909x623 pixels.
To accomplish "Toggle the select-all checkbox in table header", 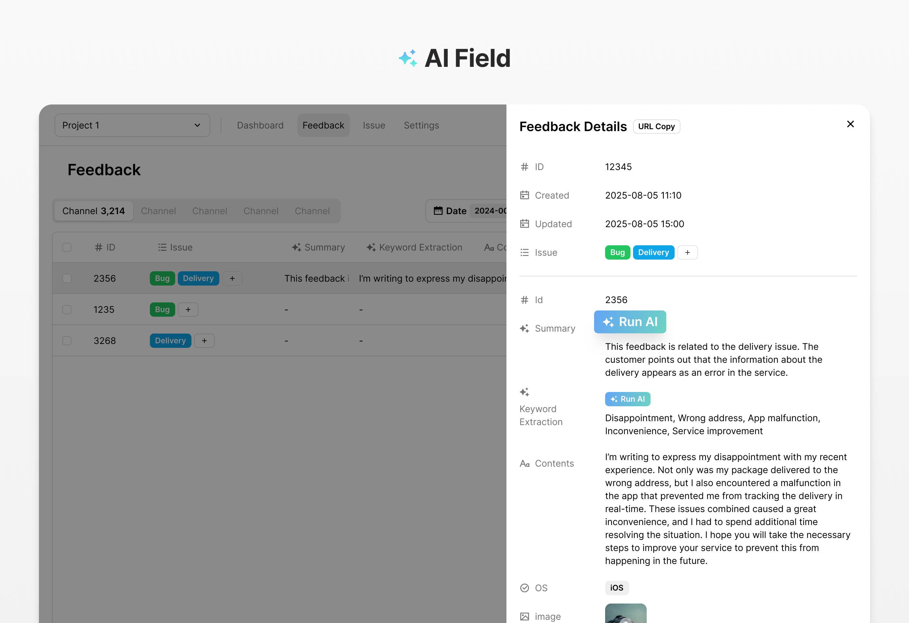I will point(67,247).
